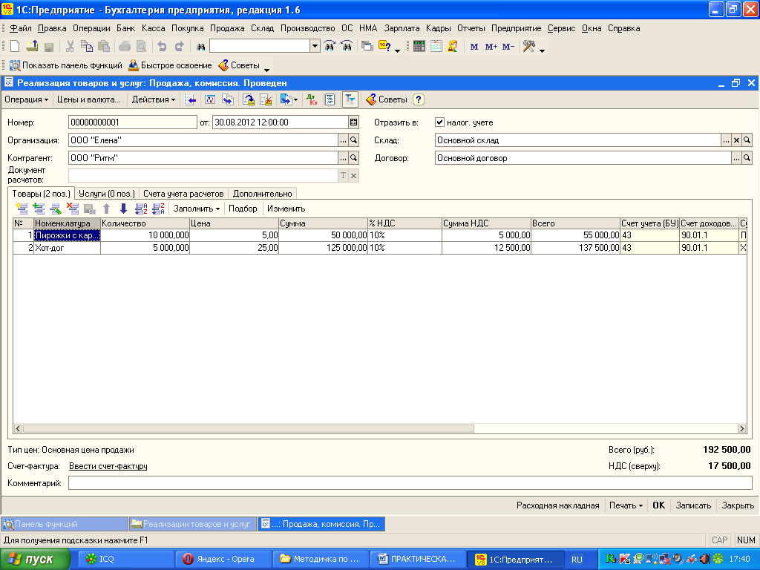Open Панель функций window tab
Image resolution: width=760 pixels, height=570 pixels.
pyautogui.click(x=65, y=524)
